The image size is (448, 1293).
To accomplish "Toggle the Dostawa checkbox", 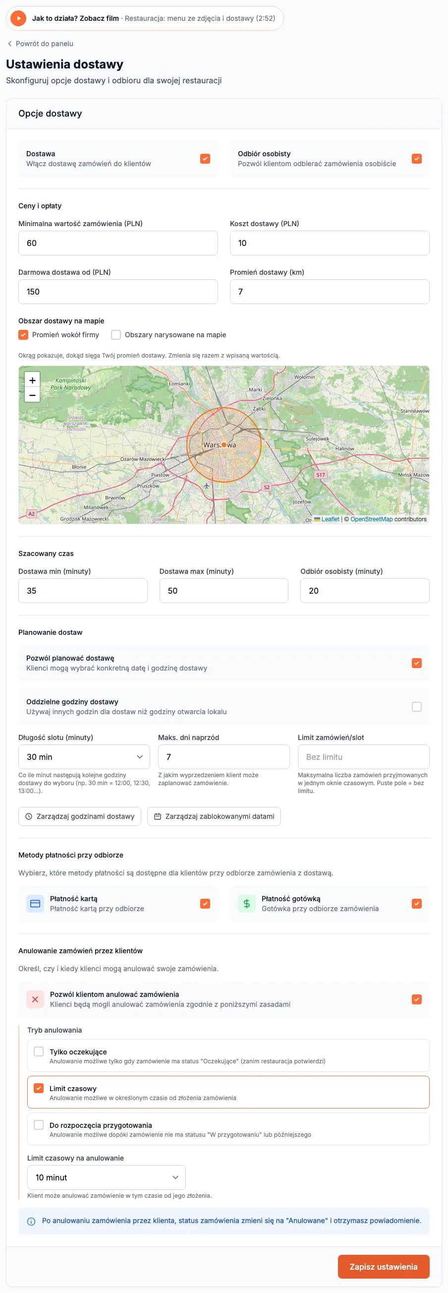I will [205, 159].
